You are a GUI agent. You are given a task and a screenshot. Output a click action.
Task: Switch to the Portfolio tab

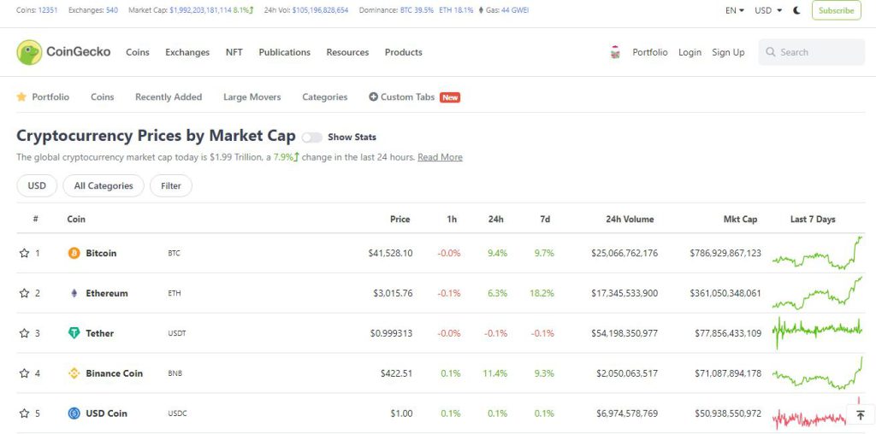[50, 97]
